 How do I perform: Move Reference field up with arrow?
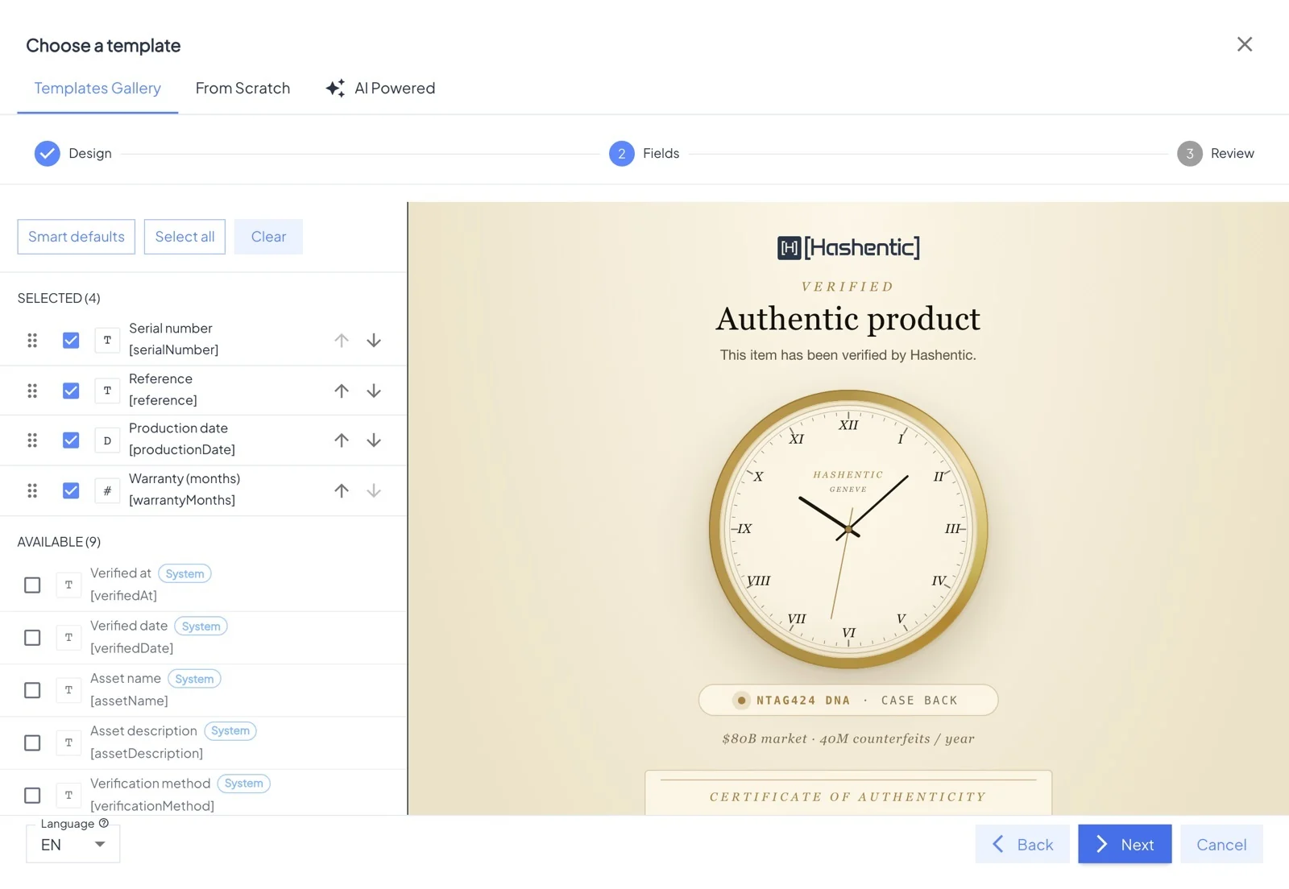pos(342,391)
